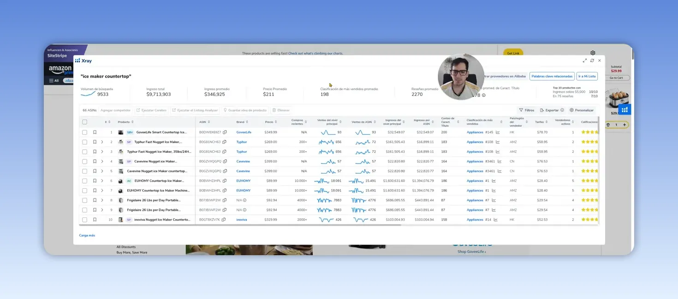The image size is (678, 299).
Task: Check the row 6 EUHOMY checkbox
Action: 84,181
